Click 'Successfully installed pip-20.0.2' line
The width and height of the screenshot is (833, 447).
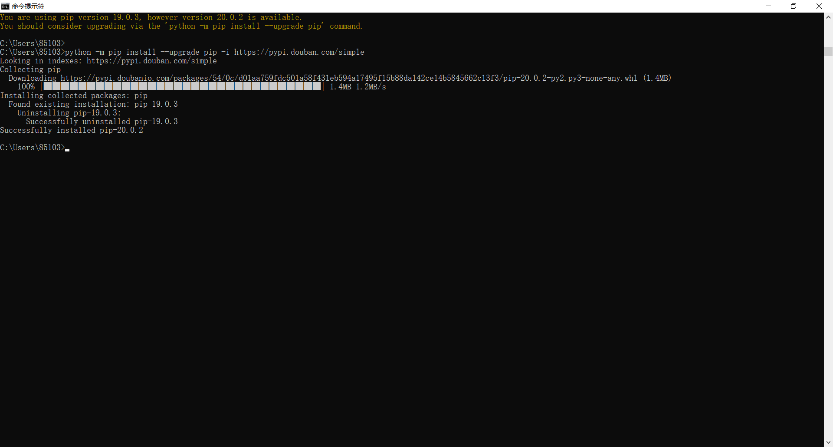(72, 130)
